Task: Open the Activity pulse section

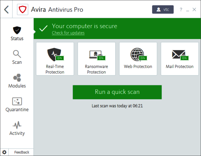Action: coord(17,129)
